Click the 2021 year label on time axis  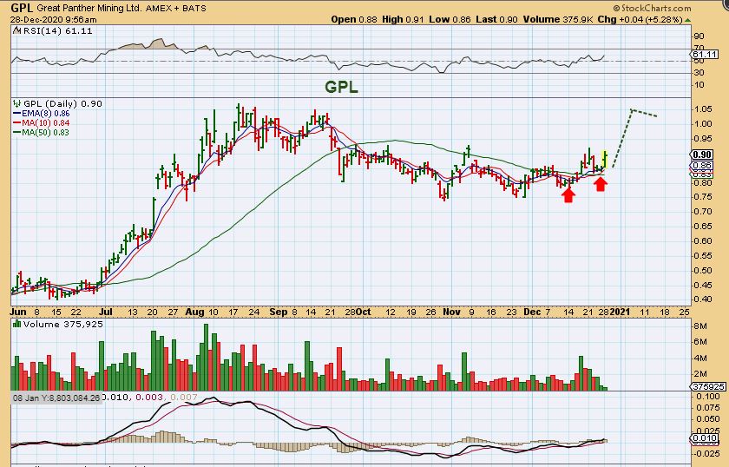620,312
